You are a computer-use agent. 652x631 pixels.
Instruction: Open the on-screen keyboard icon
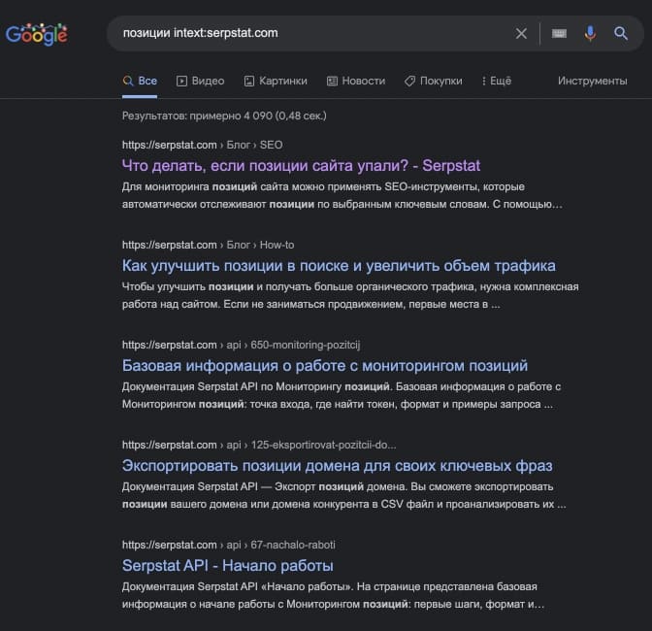[559, 33]
